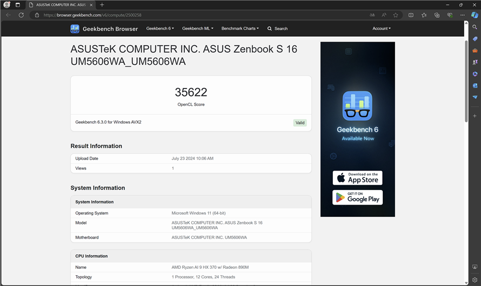Open the translate page icon

pos(372,15)
